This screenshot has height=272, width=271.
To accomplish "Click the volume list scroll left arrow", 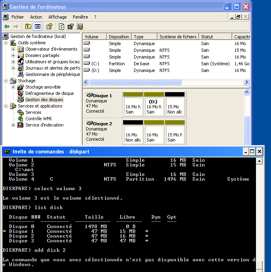I will click(86, 82).
